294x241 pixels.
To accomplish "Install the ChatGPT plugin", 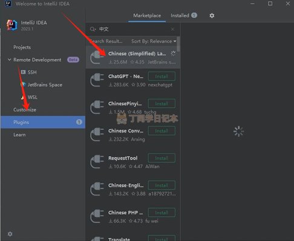I will coord(162,77).
